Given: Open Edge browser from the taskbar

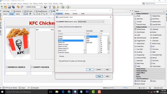Looking at the screenshot, I should click(63, 92).
